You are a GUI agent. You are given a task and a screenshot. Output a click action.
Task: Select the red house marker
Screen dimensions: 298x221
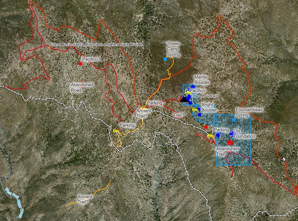coord(230,143)
